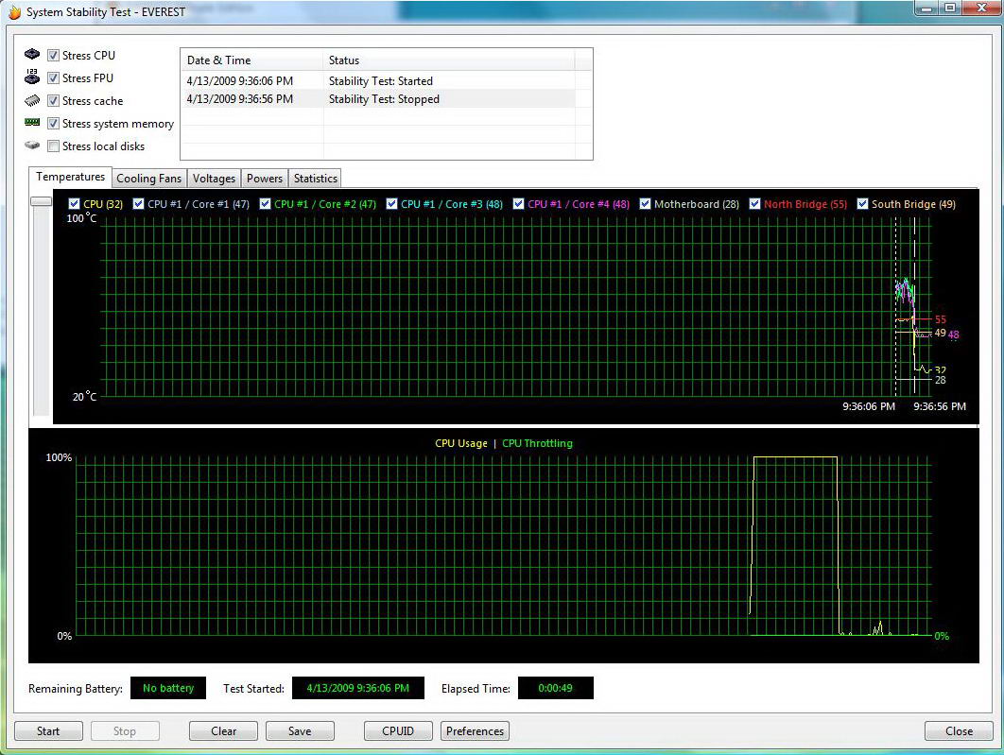Click the green RAM module icon
The image size is (1004, 755).
pyautogui.click(x=32, y=122)
